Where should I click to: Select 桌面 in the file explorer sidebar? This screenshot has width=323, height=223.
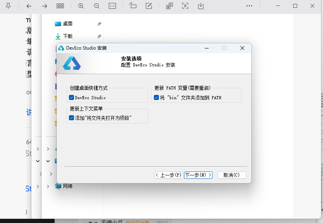[x=68, y=24]
